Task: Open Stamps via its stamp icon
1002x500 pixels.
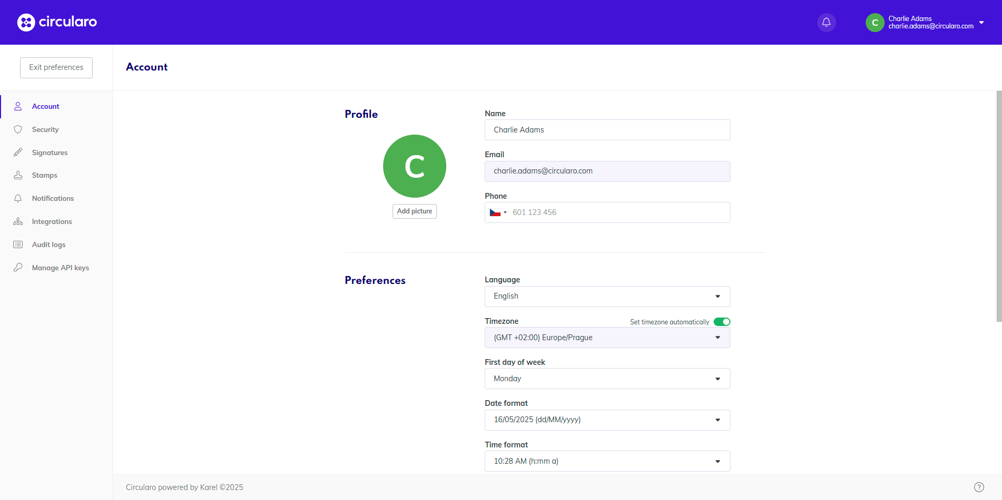Action: click(x=18, y=175)
